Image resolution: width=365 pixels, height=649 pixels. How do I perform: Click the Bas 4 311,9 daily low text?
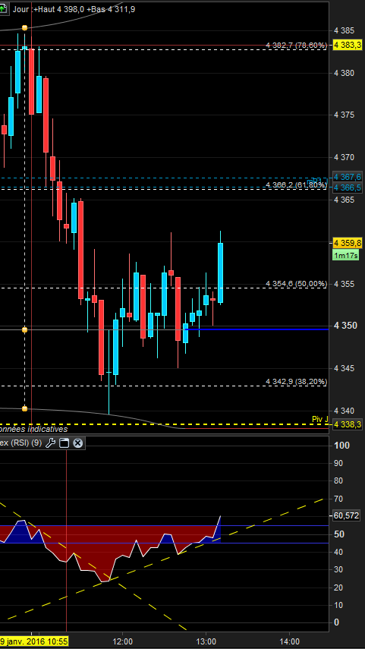(111, 9)
